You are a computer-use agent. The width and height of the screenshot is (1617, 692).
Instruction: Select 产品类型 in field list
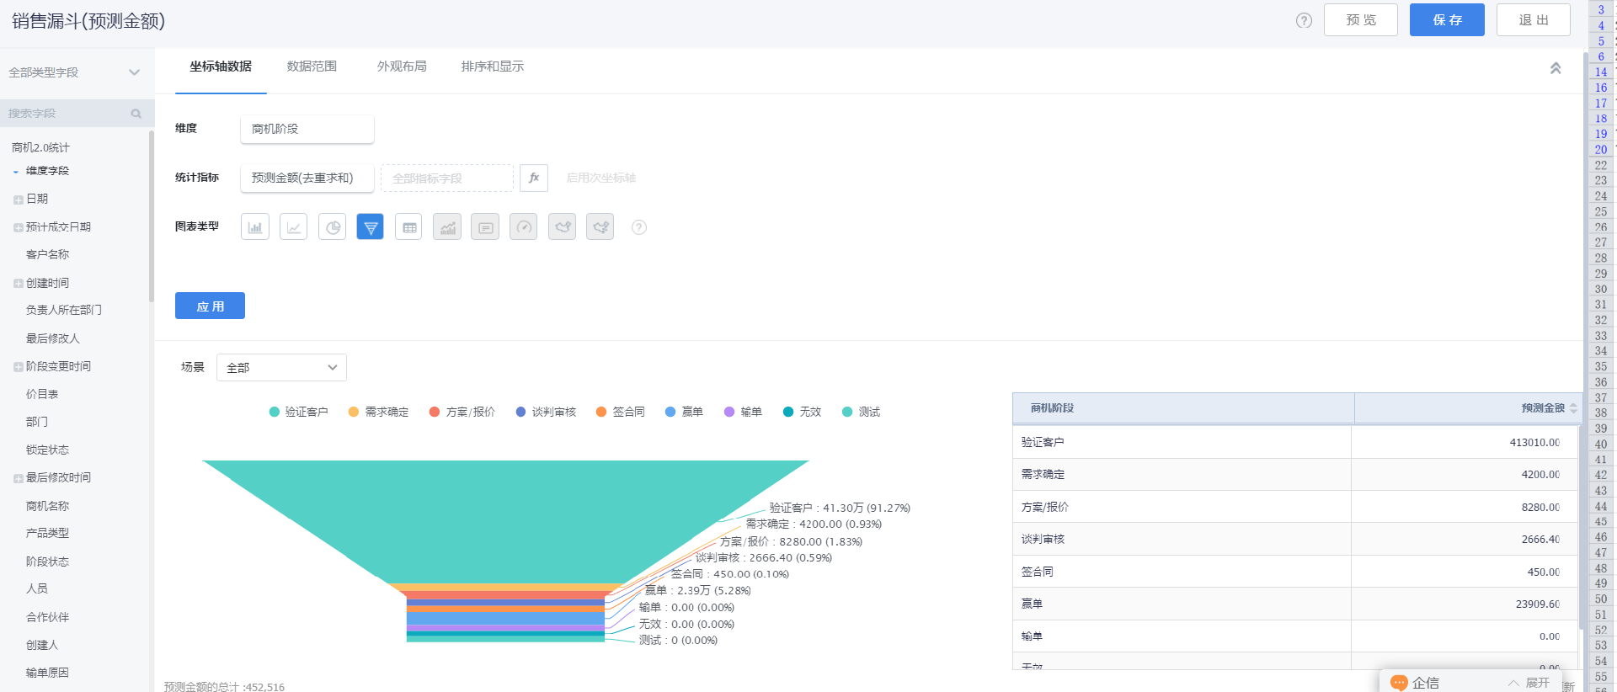pos(47,533)
